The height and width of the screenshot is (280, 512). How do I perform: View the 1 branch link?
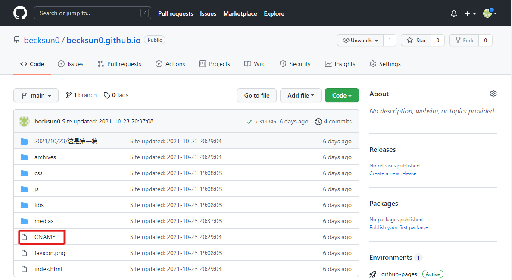pos(81,95)
